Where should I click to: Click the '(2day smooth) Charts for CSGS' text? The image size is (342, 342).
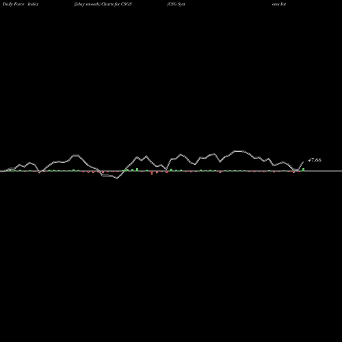(103, 4)
